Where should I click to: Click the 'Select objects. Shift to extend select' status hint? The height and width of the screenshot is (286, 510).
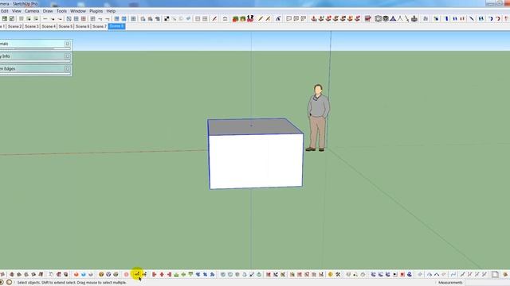72,283
